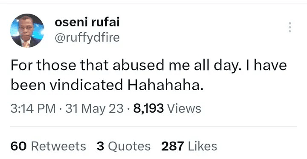The image size is (307, 159).
Task: Select the 287 like count number
Action: (x=173, y=146)
